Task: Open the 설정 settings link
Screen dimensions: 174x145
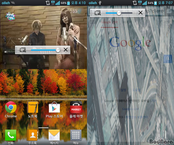Action: click(123, 90)
